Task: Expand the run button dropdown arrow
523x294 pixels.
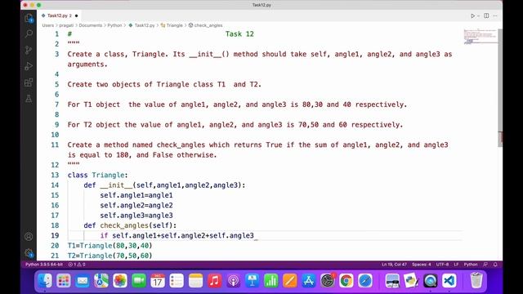Action: 478,16
